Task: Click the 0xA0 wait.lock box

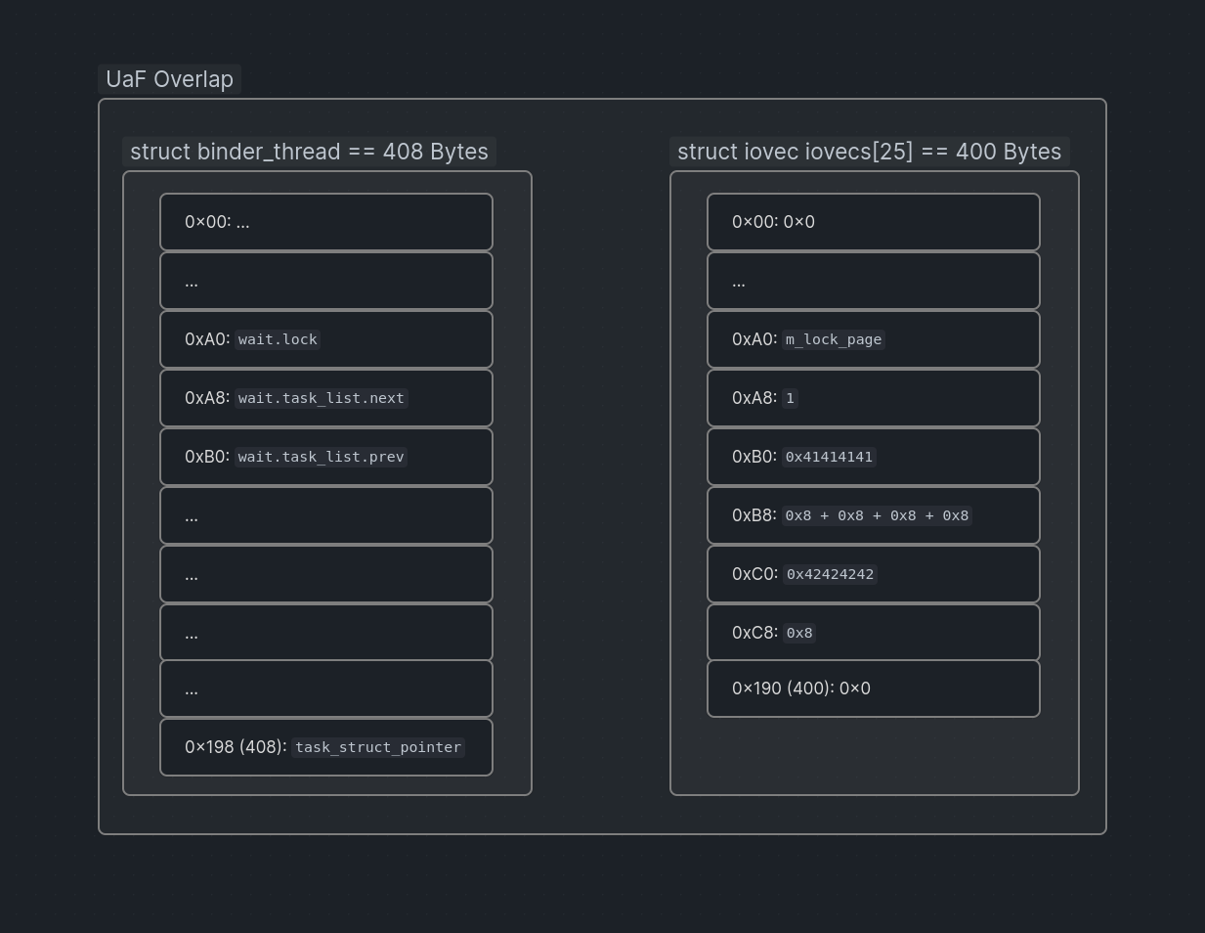Action: tap(326, 339)
